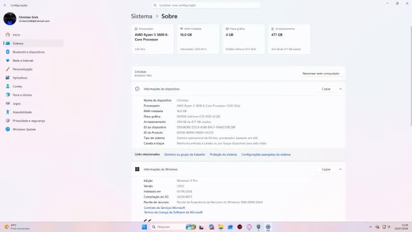
Task: Collapse the Informações do Windows section
Action: (340, 169)
